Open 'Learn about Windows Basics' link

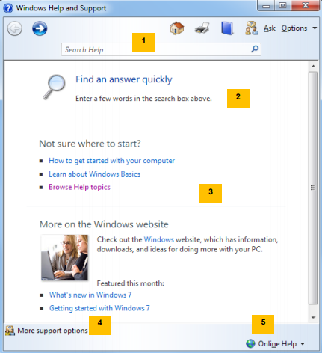pyautogui.click(x=94, y=174)
